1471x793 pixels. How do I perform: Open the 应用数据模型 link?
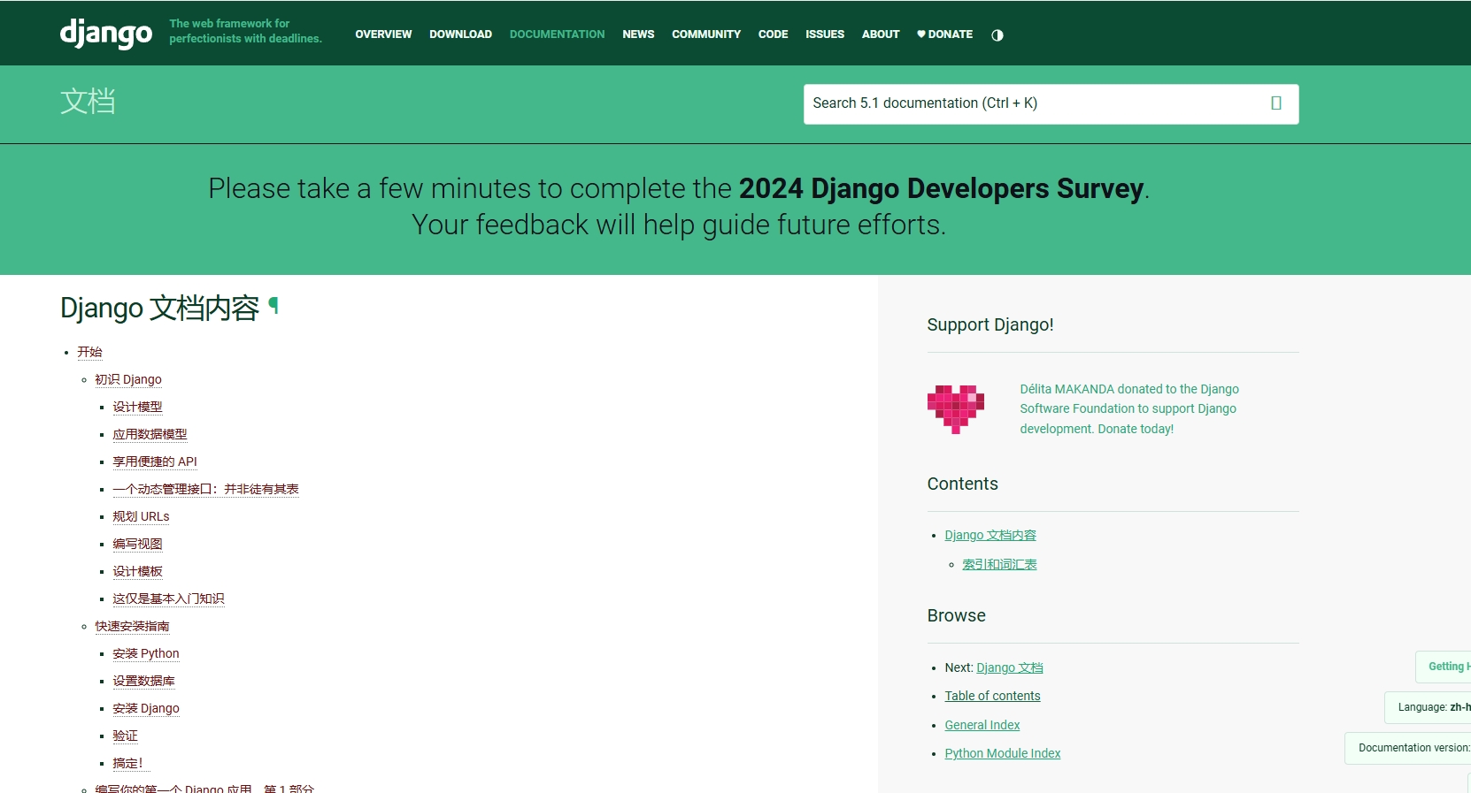(150, 434)
